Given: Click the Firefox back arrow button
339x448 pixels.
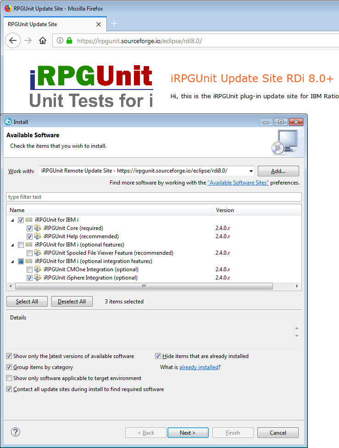Looking at the screenshot, I should (x=13, y=40).
